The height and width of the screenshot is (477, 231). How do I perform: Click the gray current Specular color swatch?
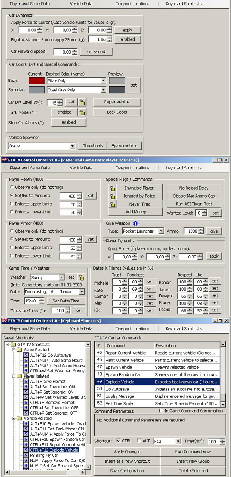(x=37, y=90)
